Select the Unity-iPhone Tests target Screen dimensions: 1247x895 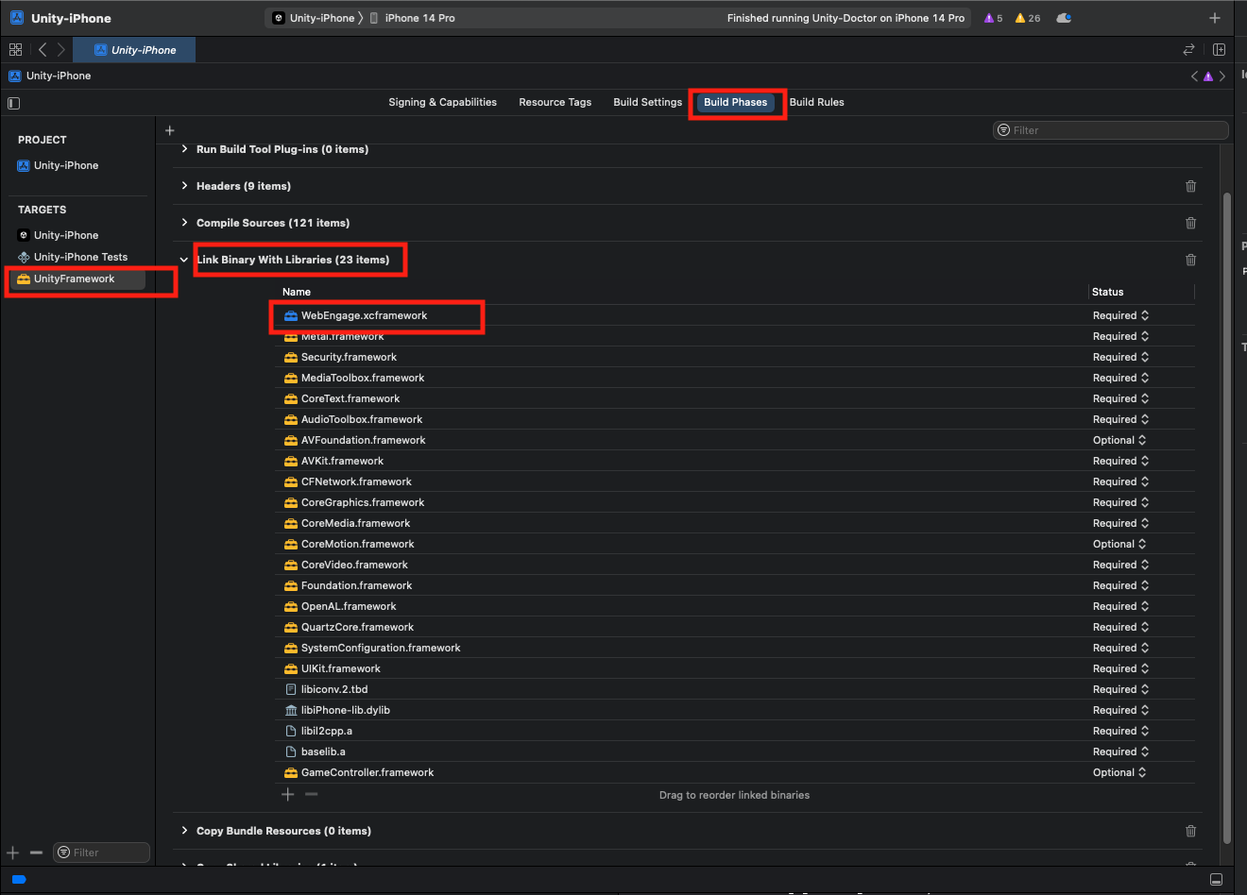pyautogui.click(x=80, y=257)
